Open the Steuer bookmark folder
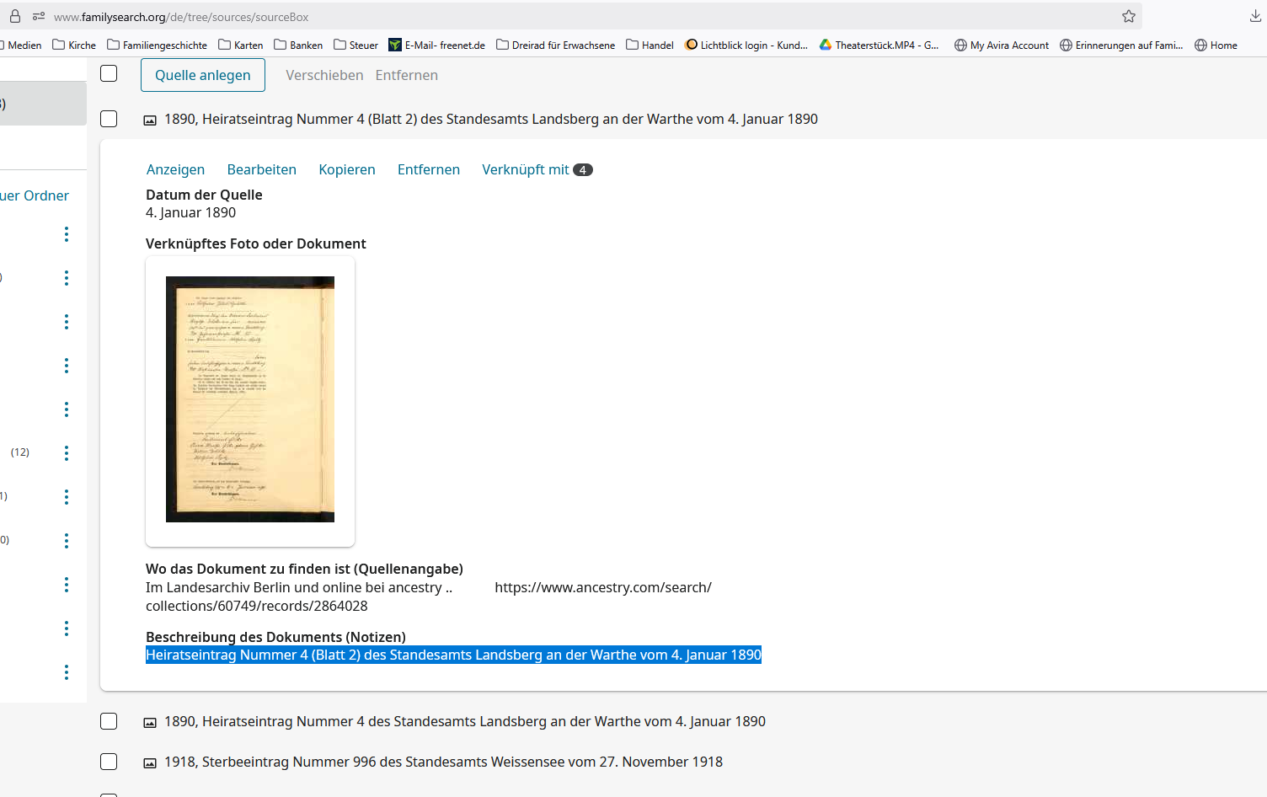Viewport: 1267px width, 797px height. [x=356, y=45]
